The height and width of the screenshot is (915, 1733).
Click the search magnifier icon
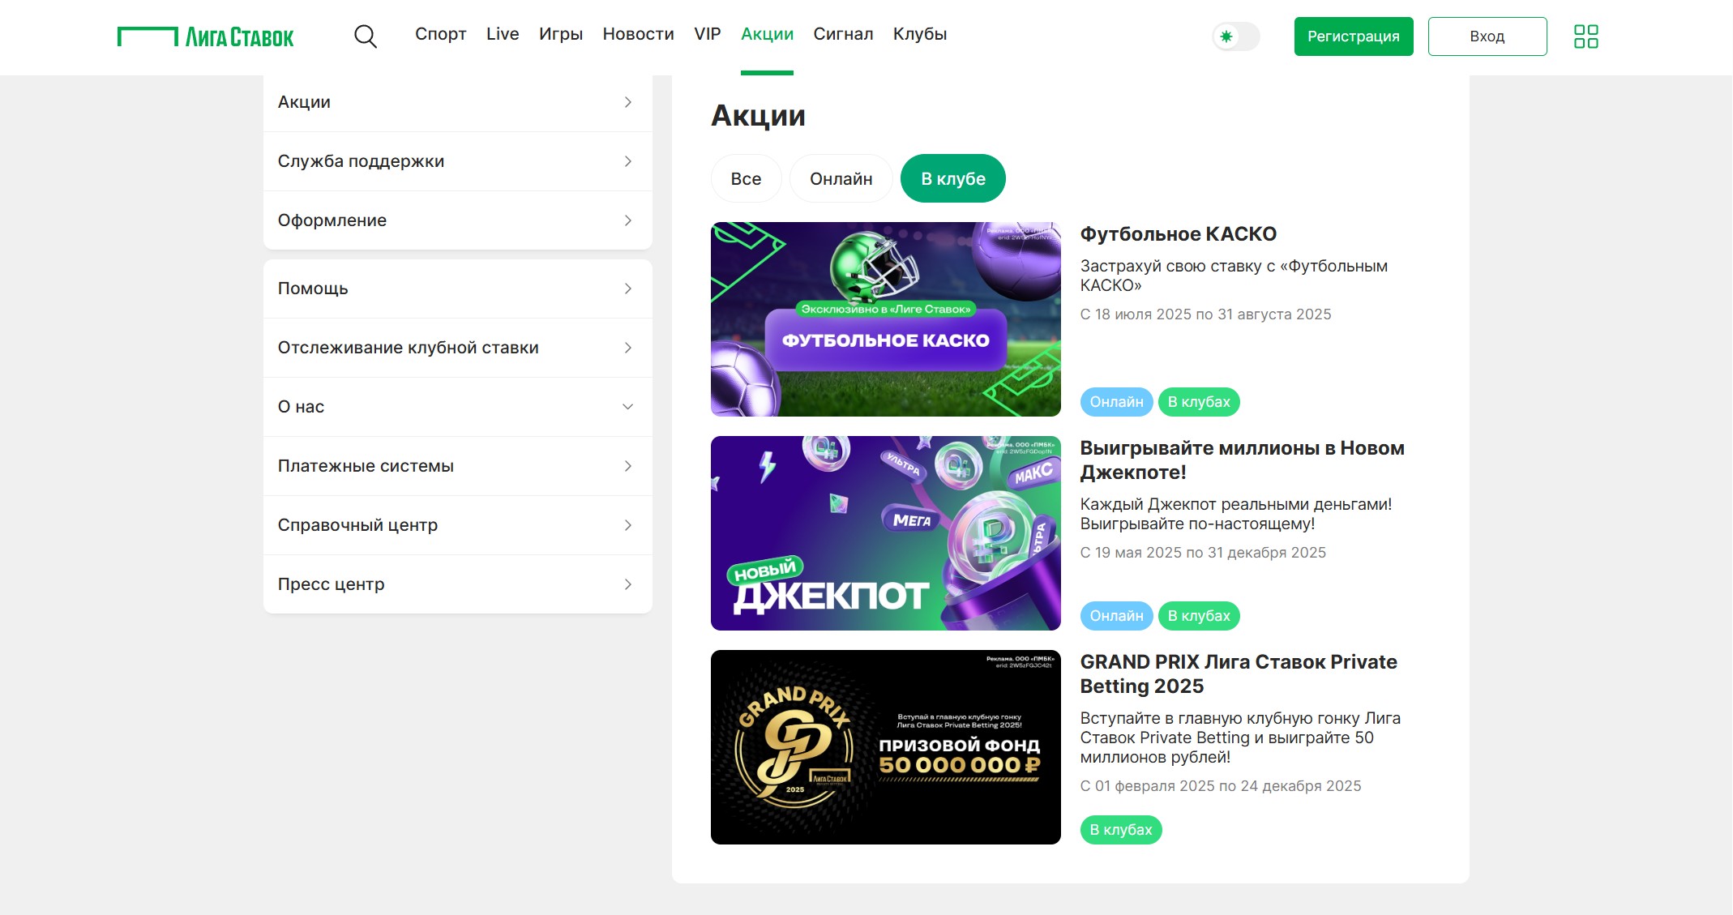pyautogui.click(x=366, y=36)
